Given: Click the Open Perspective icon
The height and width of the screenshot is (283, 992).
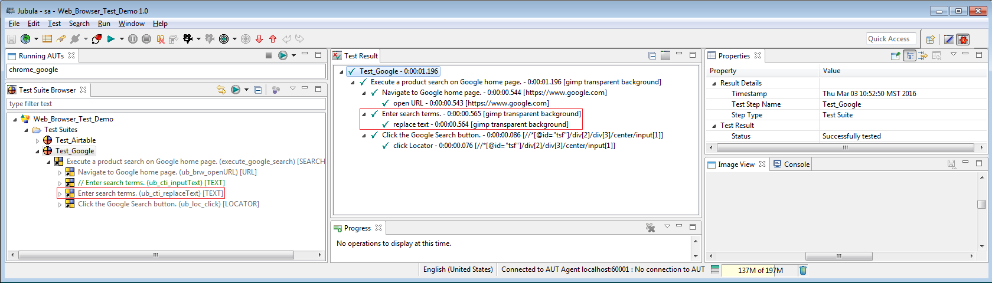Looking at the screenshot, I should pyautogui.click(x=931, y=40).
